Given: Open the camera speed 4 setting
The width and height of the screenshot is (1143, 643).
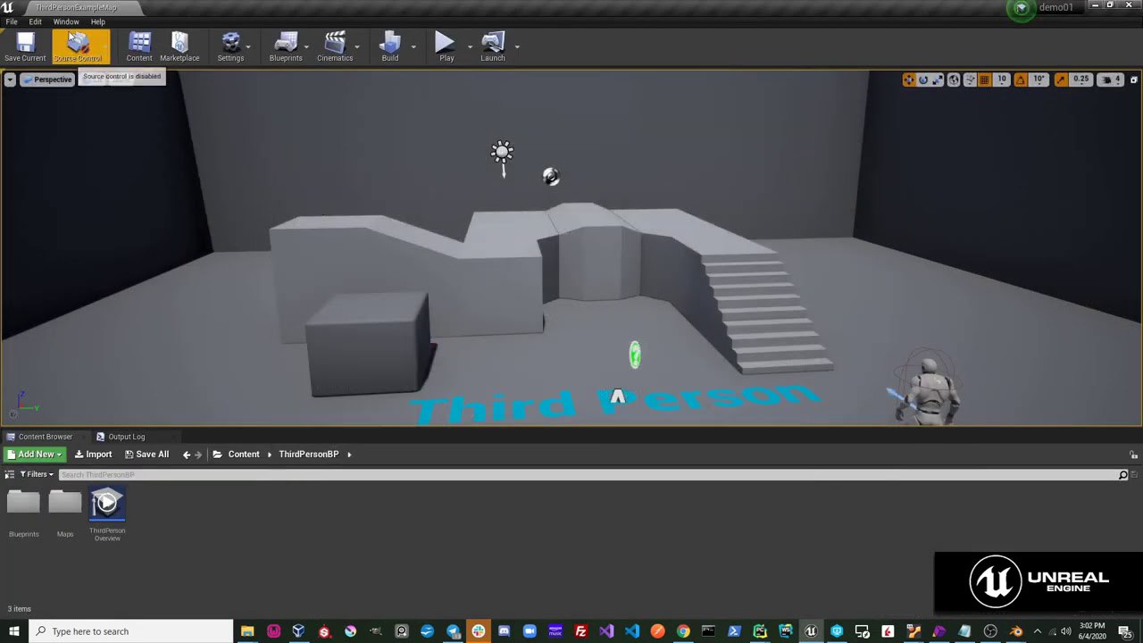Looking at the screenshot, I should point(1110,79).
